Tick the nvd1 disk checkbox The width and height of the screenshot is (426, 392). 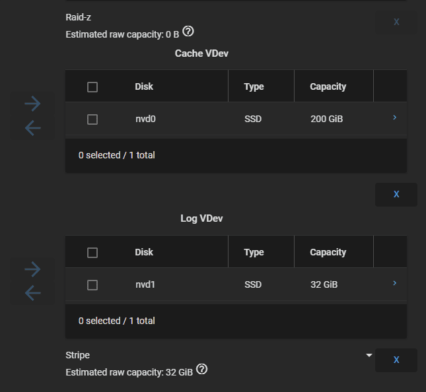(x=92, y=285)
